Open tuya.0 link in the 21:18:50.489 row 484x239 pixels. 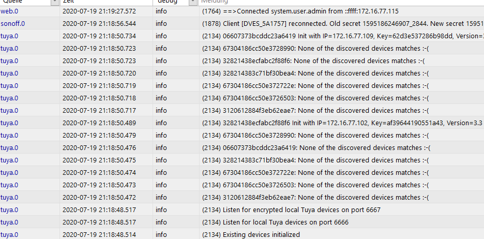coord(9,123)
